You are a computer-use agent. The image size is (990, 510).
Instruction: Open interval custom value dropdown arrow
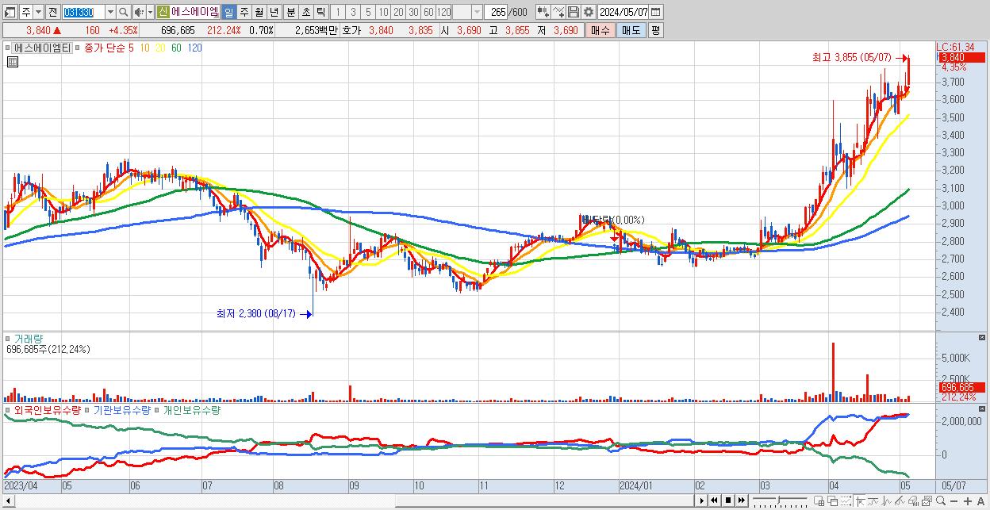[x=477, y=12]
